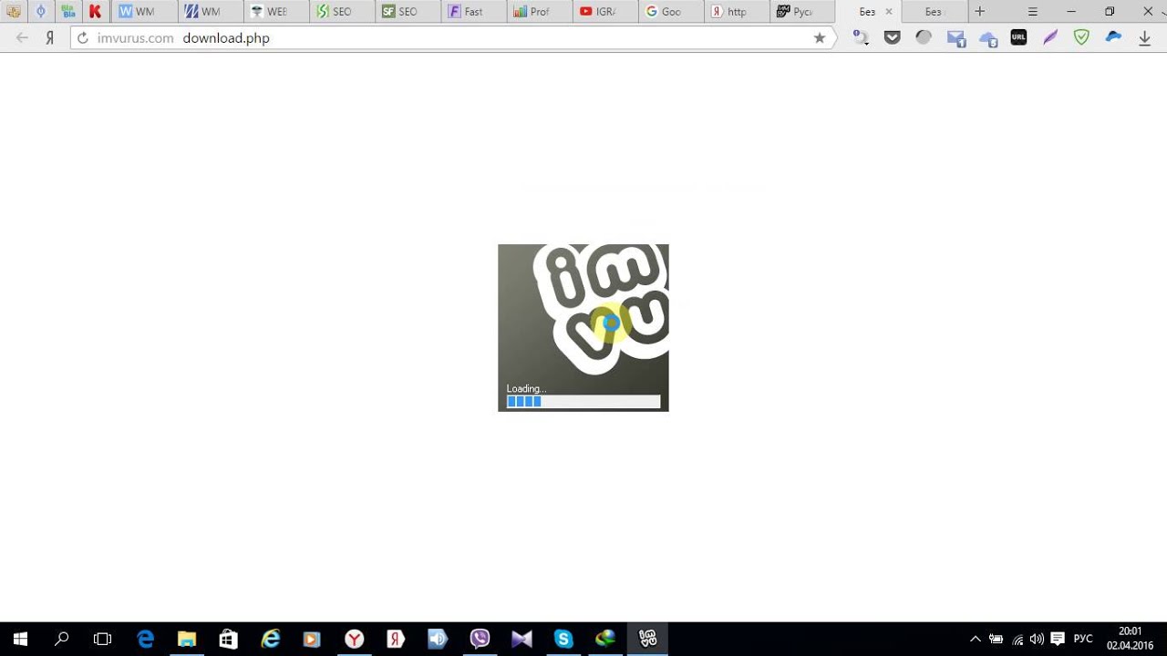
Task: Switch to the Google tab
Action: click(x=670, y=12)
